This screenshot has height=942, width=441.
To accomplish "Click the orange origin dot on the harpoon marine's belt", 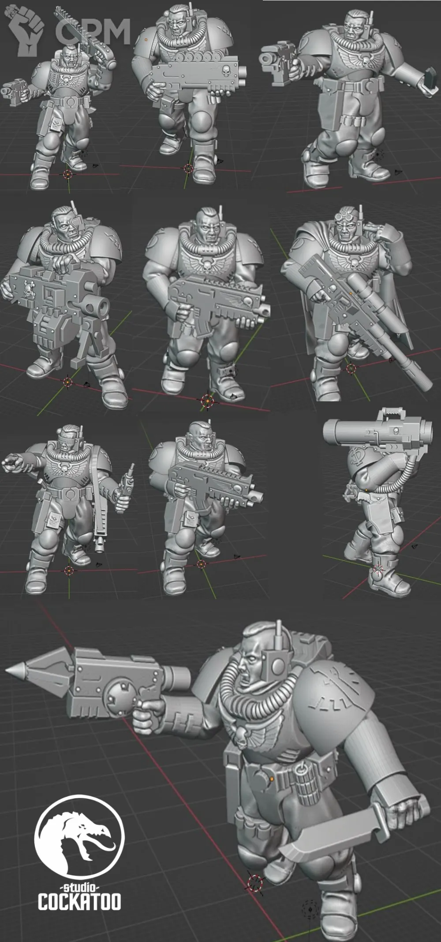I will click(272, 779).
